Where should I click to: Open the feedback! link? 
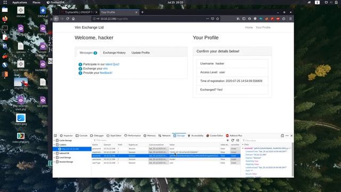tap(106, 73)
